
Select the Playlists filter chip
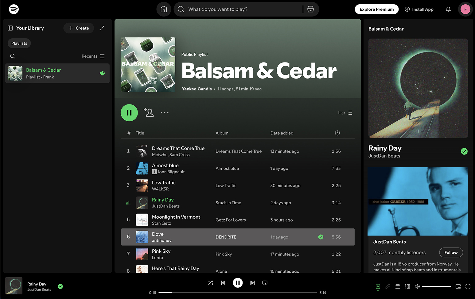[19, 43]
